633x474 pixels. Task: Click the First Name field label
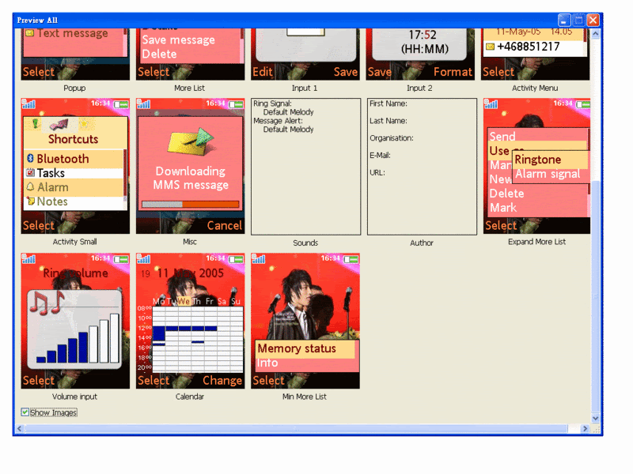tap(389, 103)
